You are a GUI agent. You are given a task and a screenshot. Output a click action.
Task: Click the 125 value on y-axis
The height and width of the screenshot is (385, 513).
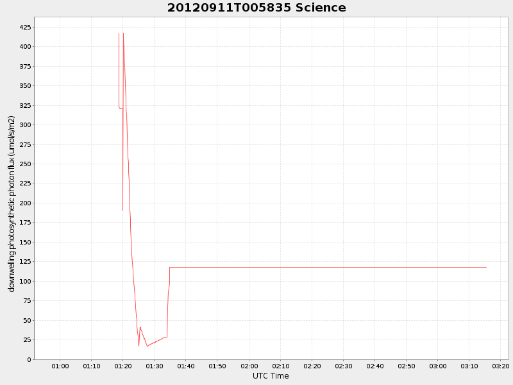[25, 262]
